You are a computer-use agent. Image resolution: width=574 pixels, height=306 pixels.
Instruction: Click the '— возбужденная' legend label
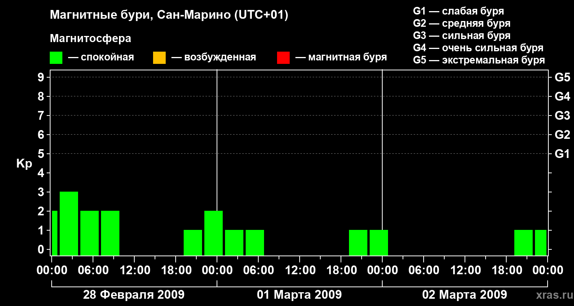pos(214,57)
